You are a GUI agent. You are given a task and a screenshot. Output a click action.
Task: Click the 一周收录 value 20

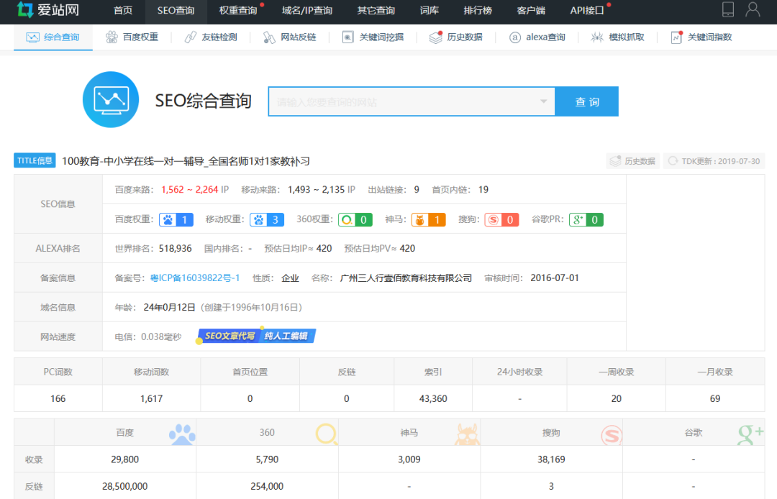(x=617, y=398)
